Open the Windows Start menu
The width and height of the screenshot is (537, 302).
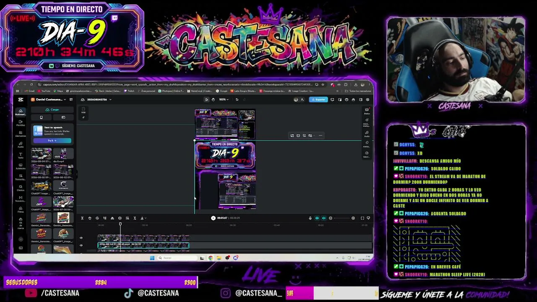152,258
